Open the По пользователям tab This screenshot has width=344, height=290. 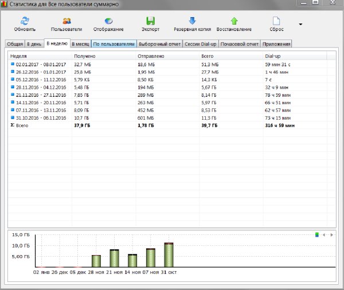tap(114, 44)
